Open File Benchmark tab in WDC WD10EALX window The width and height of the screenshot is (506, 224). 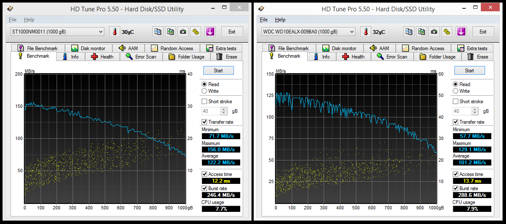(x=289, y=48)
